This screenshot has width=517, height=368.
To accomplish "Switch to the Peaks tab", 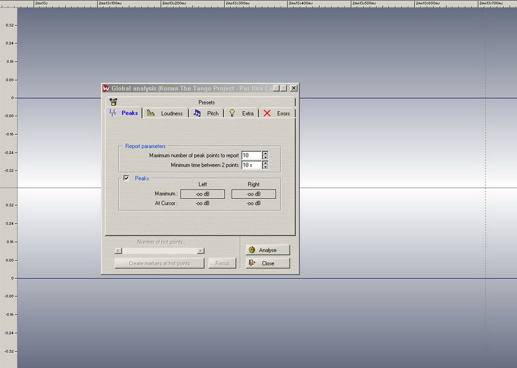I will click(124, 113).
